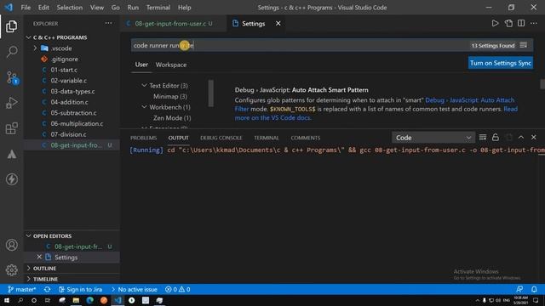
Task: Open Settings (JSON) file icon
Action: pyautogui.click(x=508, y=23)
